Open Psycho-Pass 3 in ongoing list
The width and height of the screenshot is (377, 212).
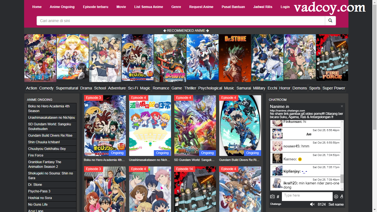coord(52,191)
